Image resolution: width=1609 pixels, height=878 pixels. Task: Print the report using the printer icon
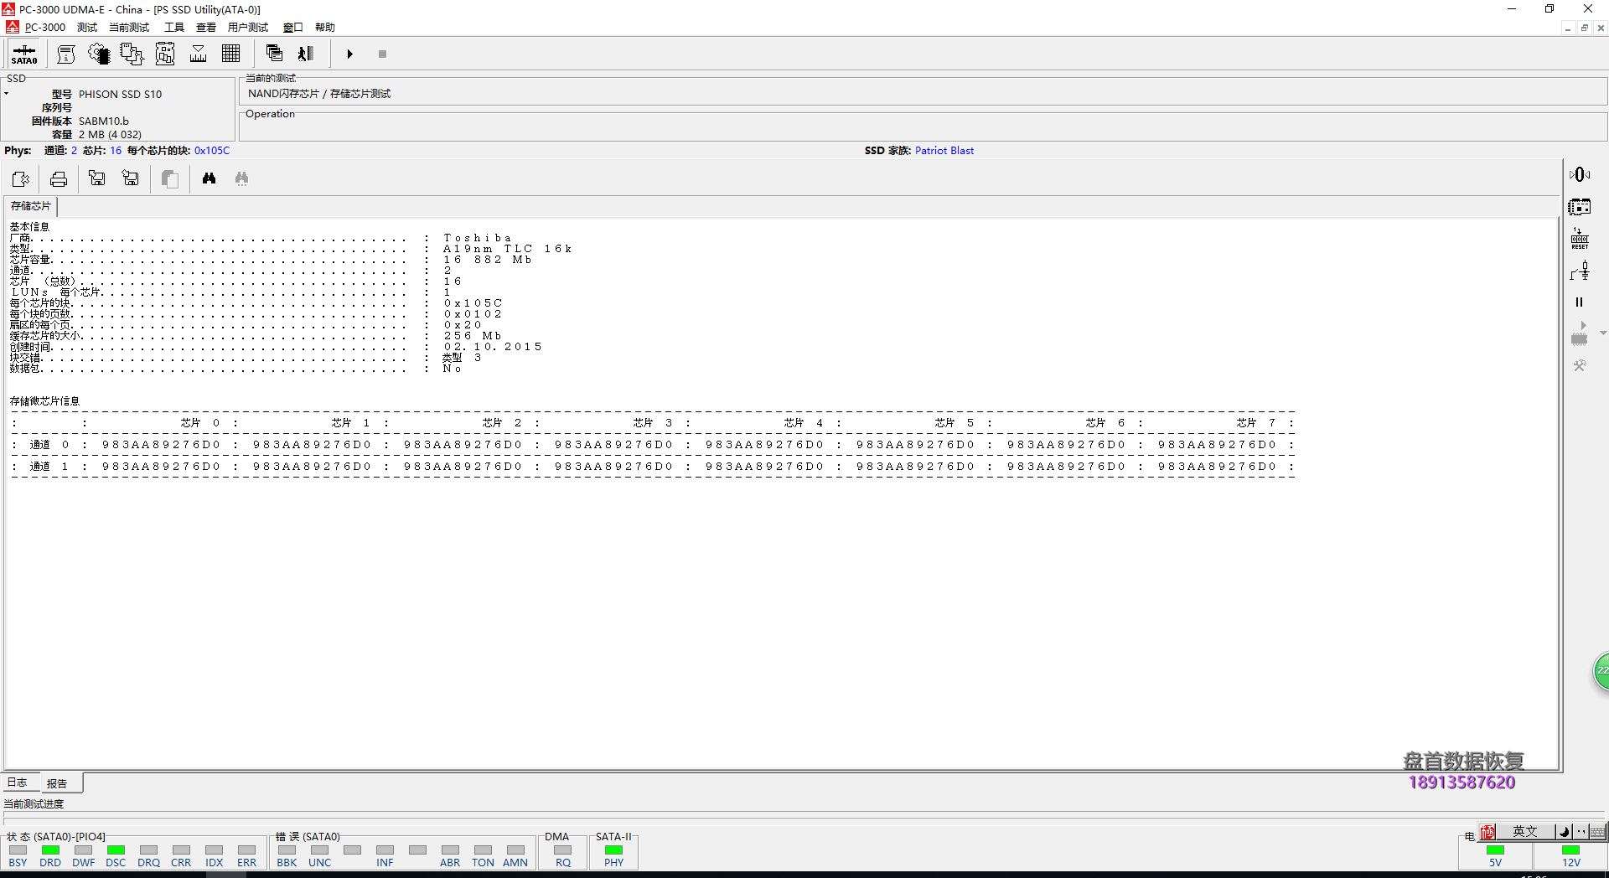(59, 178)
